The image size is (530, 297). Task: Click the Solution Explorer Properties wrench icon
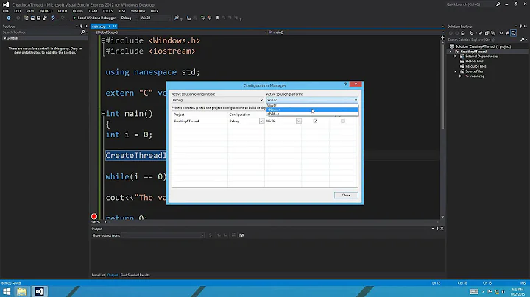(507, 33)
